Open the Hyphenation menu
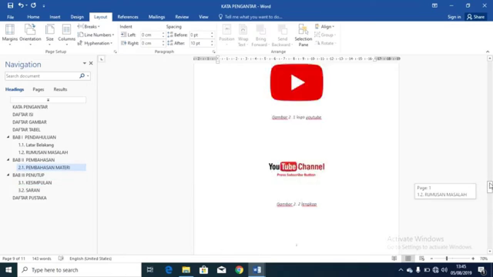The image size is (493, 277). click(95, 43)
